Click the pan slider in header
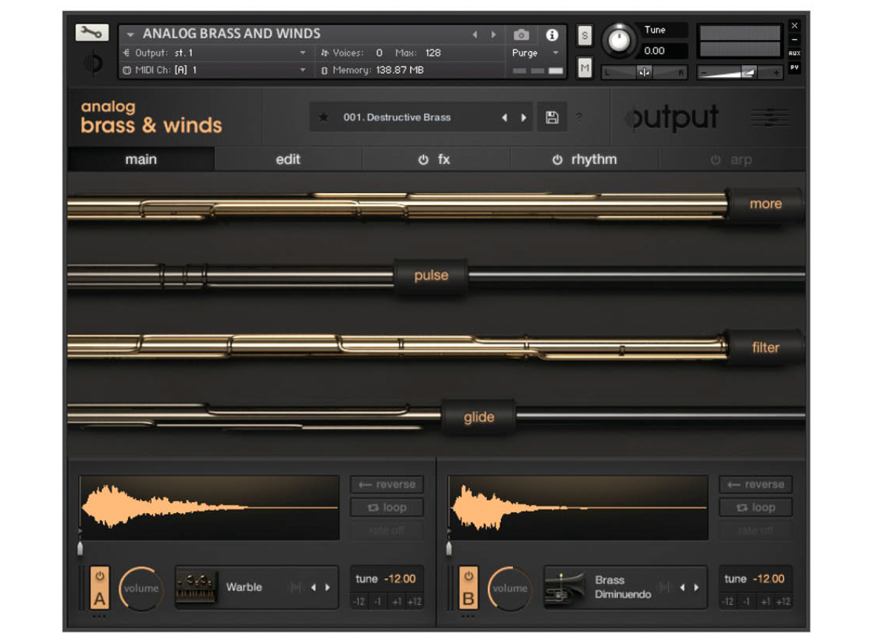Viewport: 877px width, 644px height. point(645,72)
